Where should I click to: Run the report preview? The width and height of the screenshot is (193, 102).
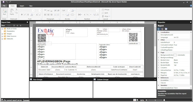coord(5,12)
